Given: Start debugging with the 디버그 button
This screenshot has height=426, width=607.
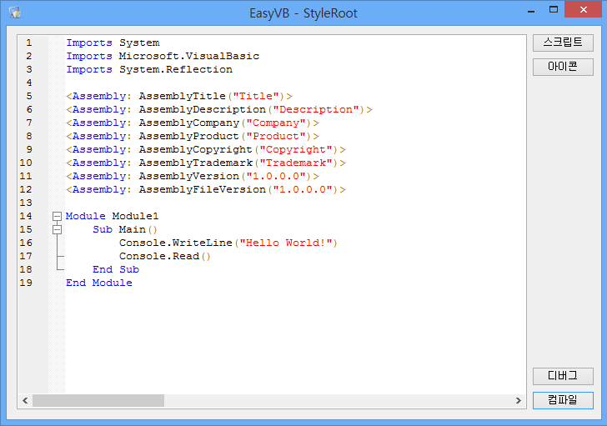Looking at the screenshot, I should pos(563,376).
